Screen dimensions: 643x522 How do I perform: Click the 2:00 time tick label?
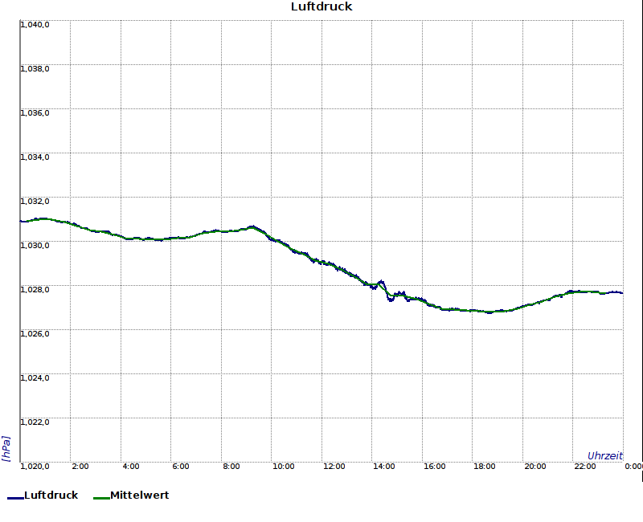point(80,467)
